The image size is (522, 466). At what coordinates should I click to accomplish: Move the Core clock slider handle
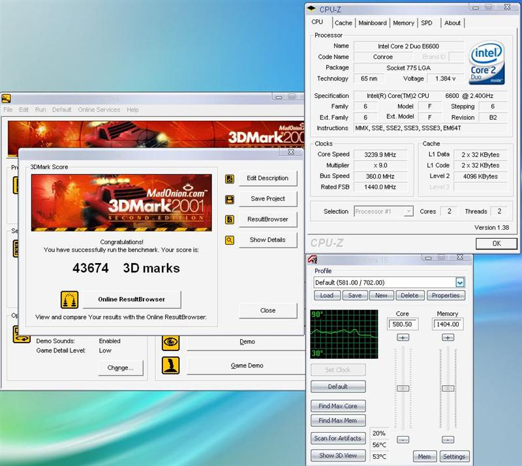[403, 388]
